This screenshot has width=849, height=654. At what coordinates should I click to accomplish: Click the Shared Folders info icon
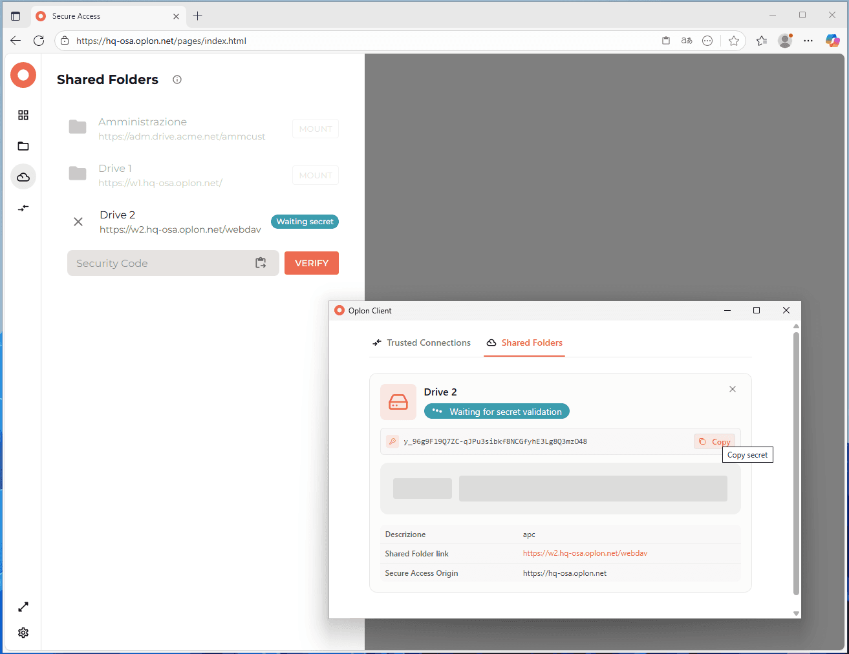[177, 79]
